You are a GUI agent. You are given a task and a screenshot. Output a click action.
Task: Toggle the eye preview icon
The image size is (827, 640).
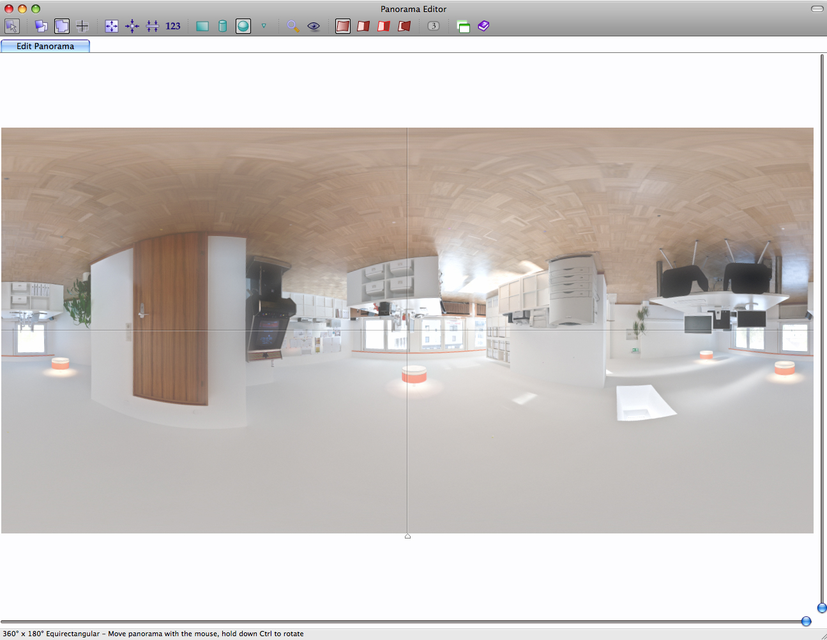[314, 26]
